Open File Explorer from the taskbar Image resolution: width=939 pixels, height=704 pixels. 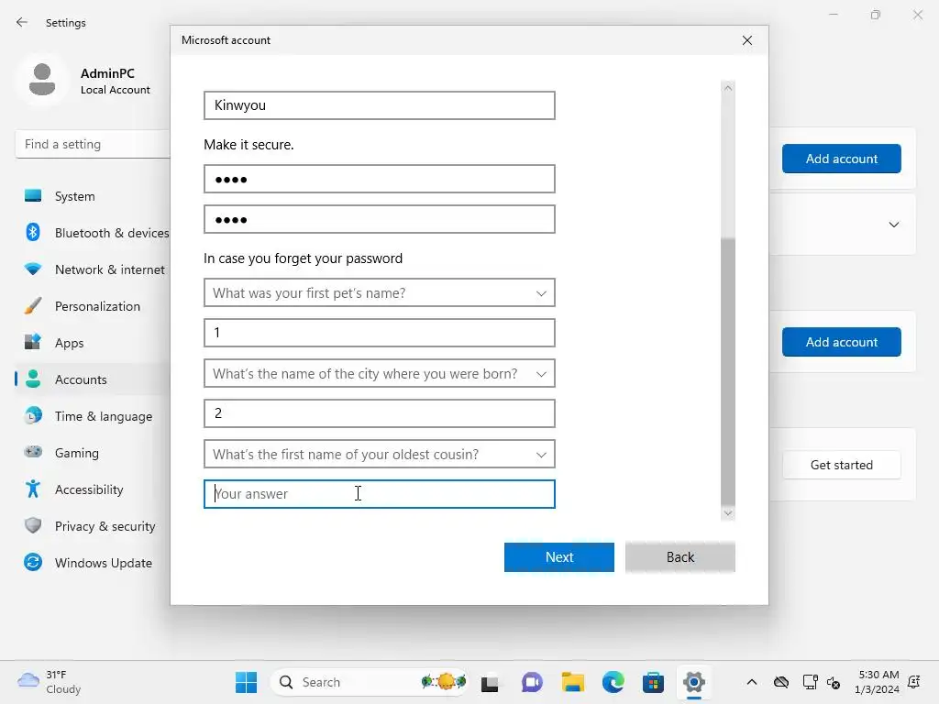(x=572, y=682)
